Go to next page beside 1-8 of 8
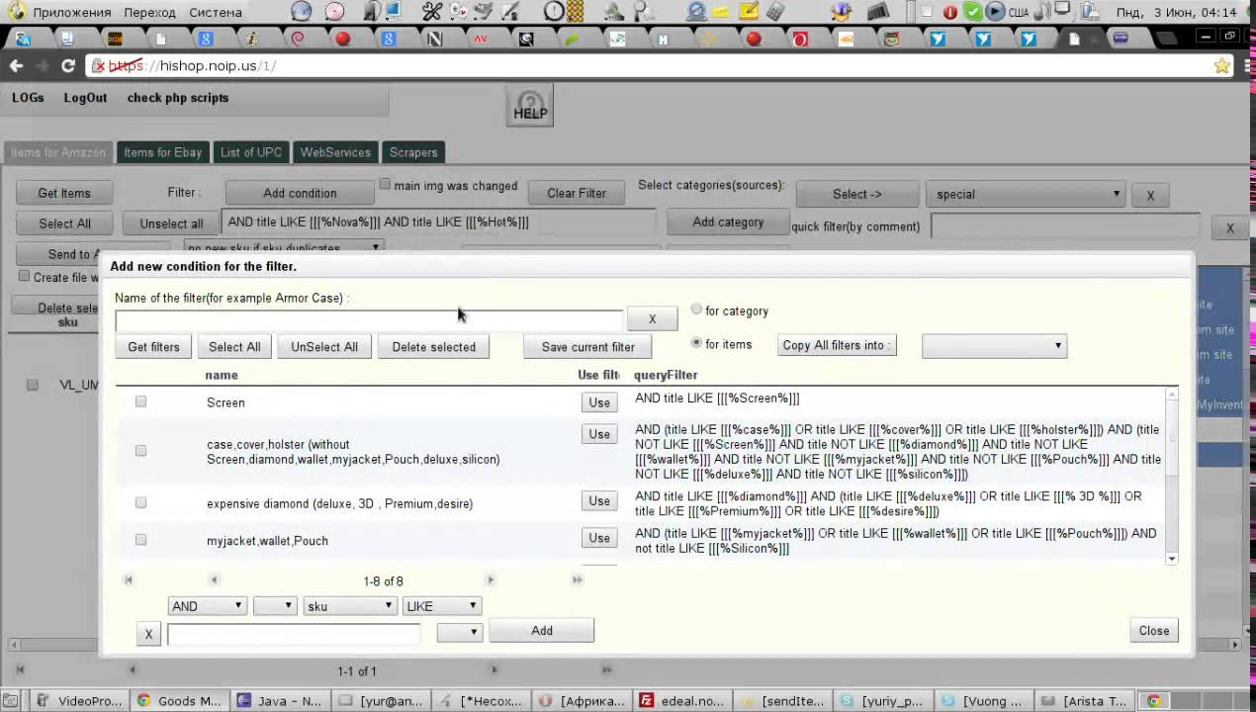Screen dimensions: 1256x712 (x=491, y=580)
